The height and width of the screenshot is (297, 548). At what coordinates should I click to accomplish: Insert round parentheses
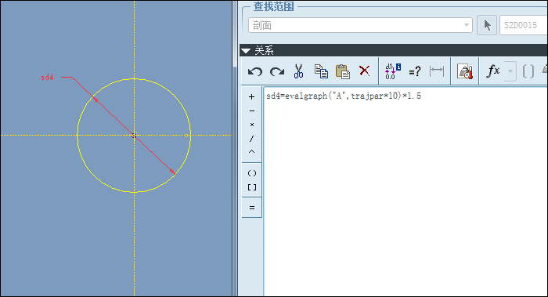(251, 173)
